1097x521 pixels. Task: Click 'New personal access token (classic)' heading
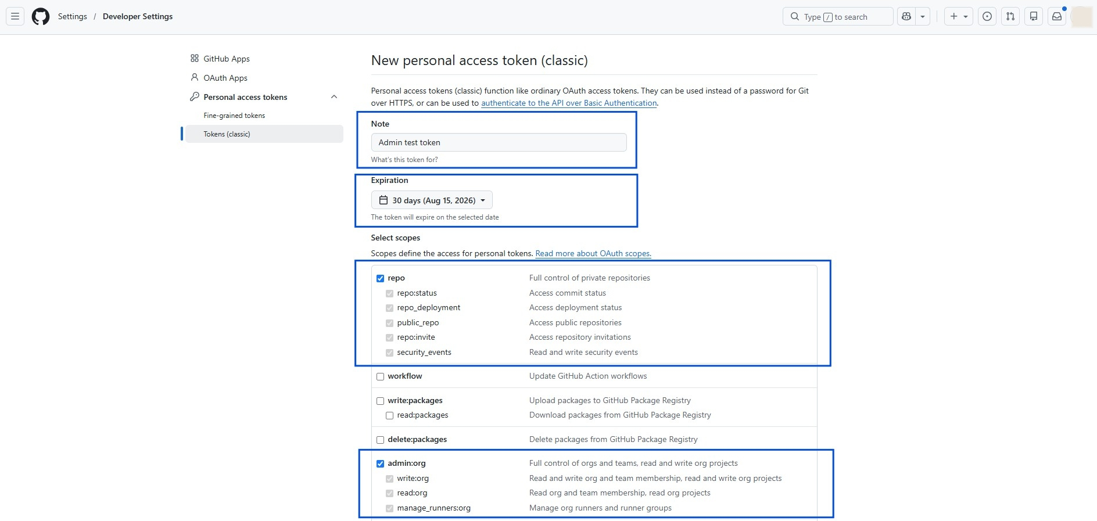coord(479,60)
